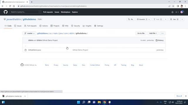The image size is (188, 105).
Task: Open Privacy footer link
Action: tap(56, 65)
